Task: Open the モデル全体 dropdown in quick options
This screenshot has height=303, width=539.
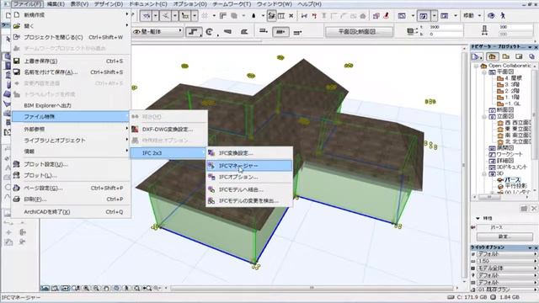Action: click(507, 268)
